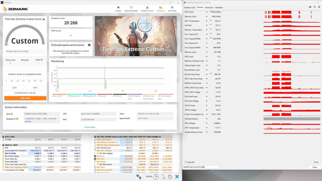Open the Memory Clock sensor dropdown

pyautogui.click(x=206, y=16)
